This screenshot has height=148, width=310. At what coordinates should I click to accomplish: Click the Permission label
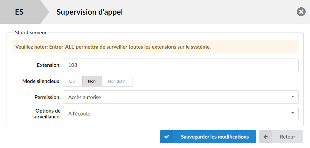coord(47,97)
